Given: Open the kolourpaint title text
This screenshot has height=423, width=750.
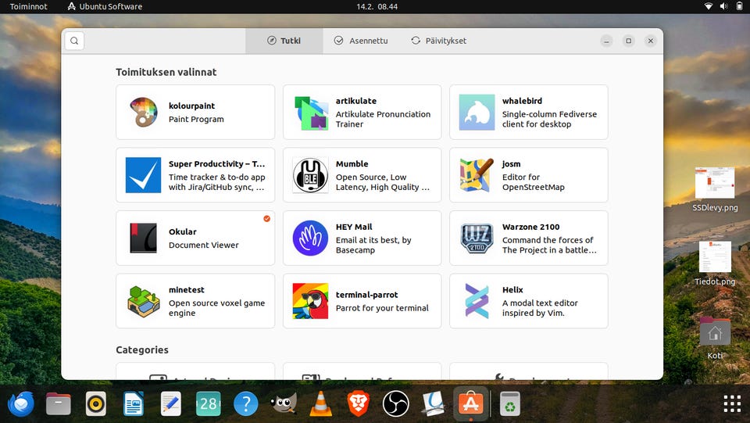Looking at the screenshot, I should point(192,106).
